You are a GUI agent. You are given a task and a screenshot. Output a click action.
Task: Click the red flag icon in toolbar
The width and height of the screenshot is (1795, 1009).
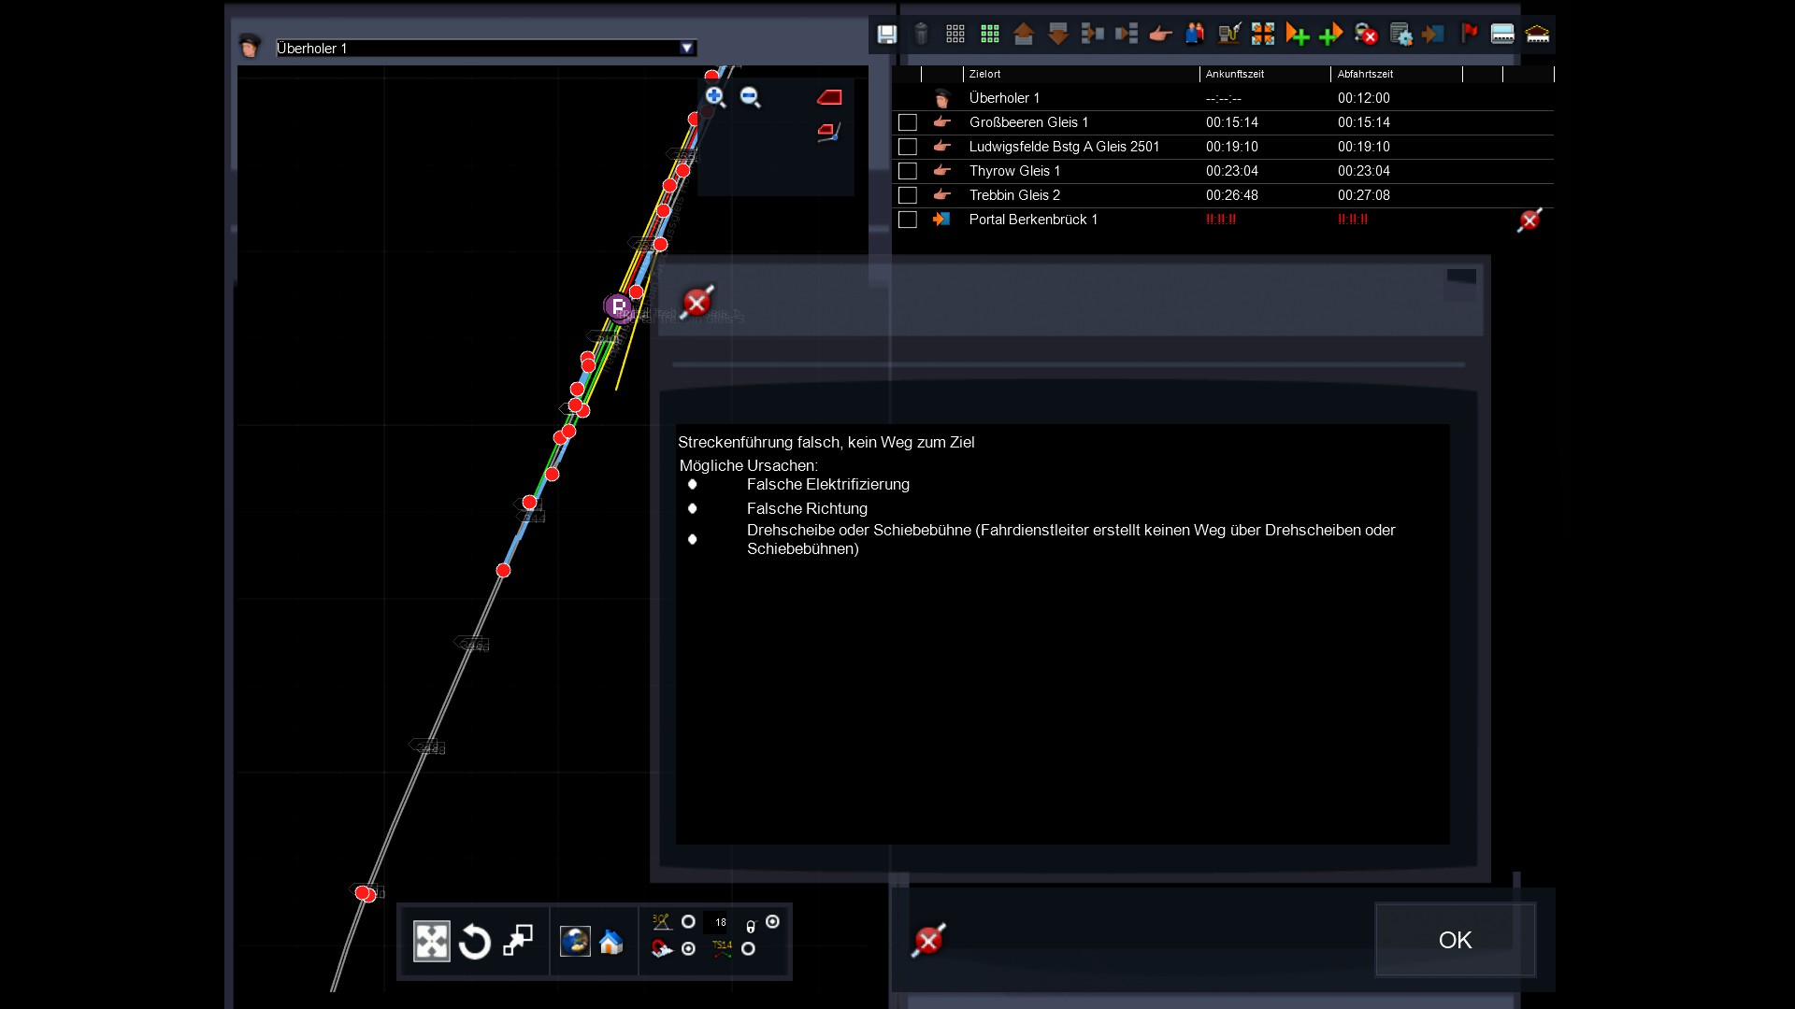(x=1469, y=35)
